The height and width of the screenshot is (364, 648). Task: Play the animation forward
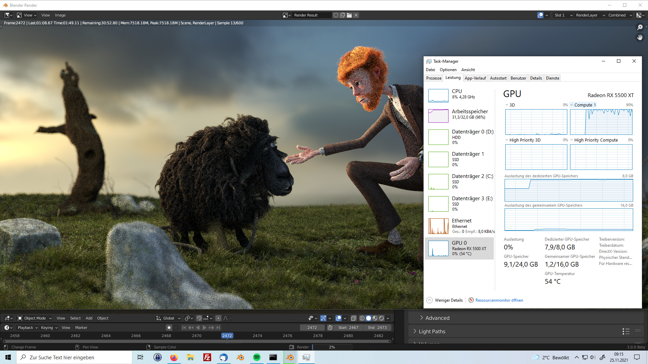[205, 328]
